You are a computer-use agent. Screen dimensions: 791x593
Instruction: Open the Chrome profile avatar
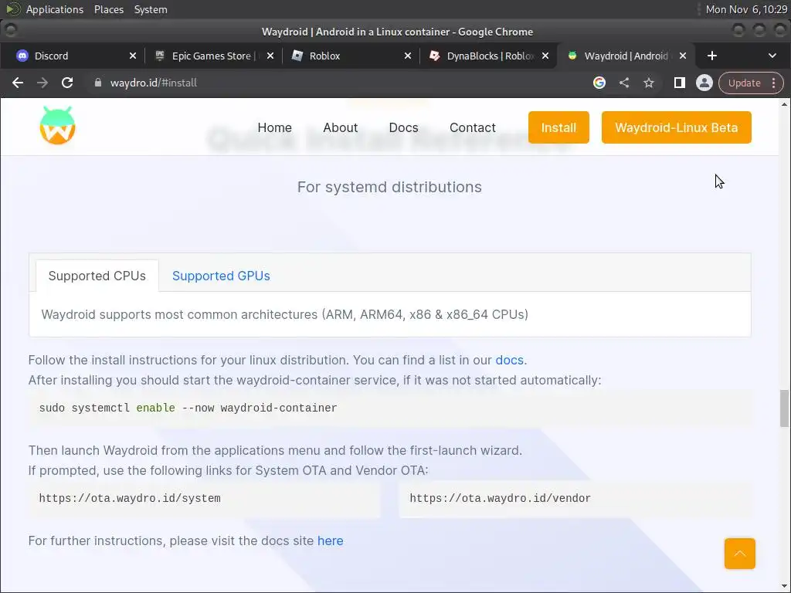pos(704,83)
